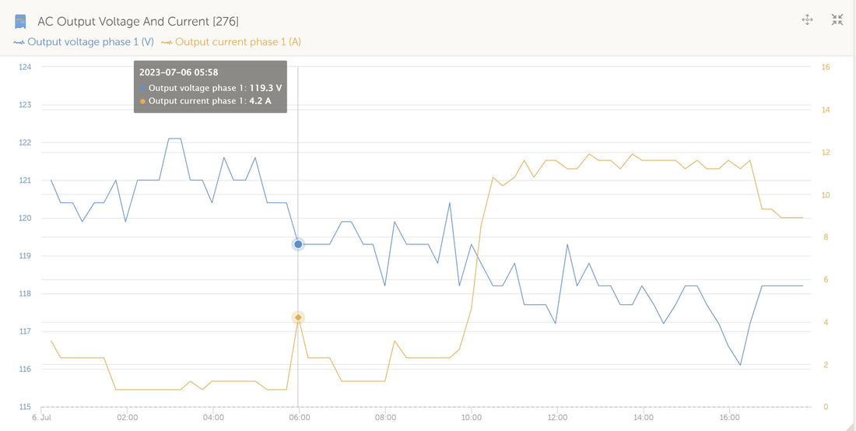
Task: Click the 16:00 time axis label
Action: click(x=730, y=417)
